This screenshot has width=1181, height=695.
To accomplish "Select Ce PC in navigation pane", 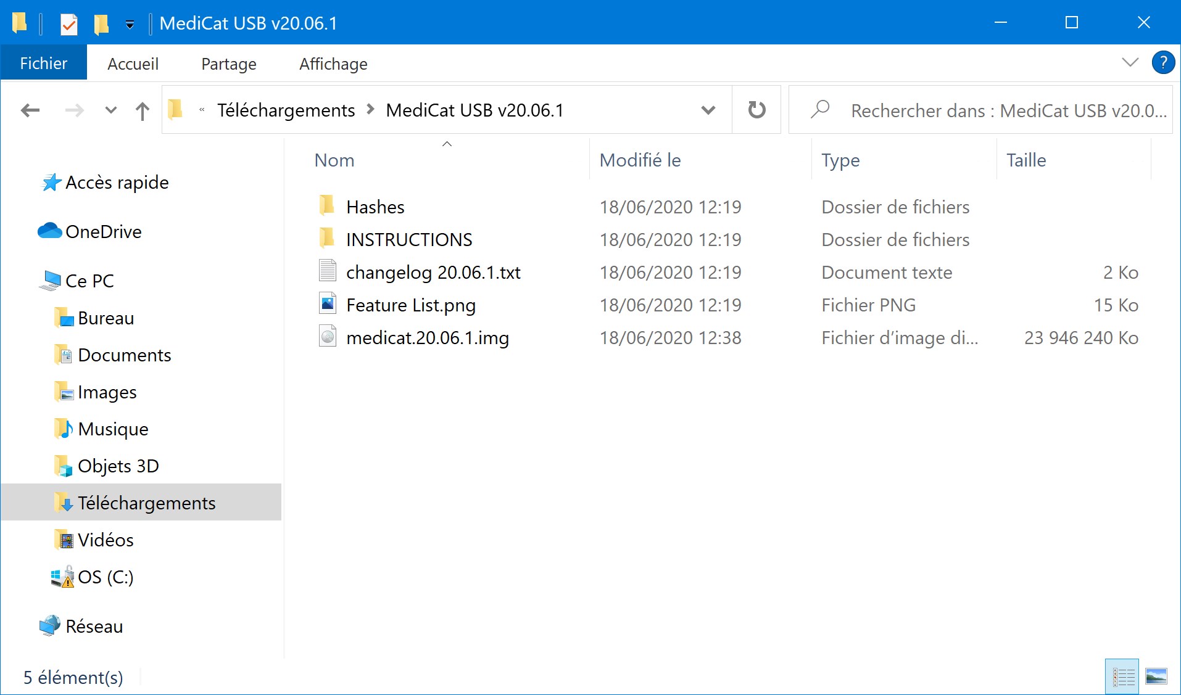I will click(x=89, y=281).
